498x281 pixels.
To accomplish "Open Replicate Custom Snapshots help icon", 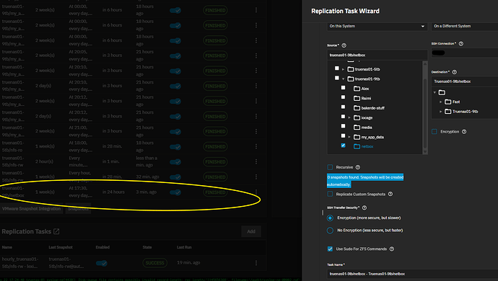I will point(390,194).
